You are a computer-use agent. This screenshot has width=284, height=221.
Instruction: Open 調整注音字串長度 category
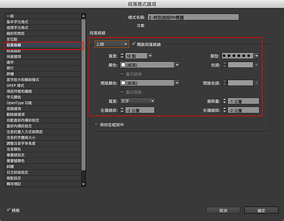pos(43,143)
